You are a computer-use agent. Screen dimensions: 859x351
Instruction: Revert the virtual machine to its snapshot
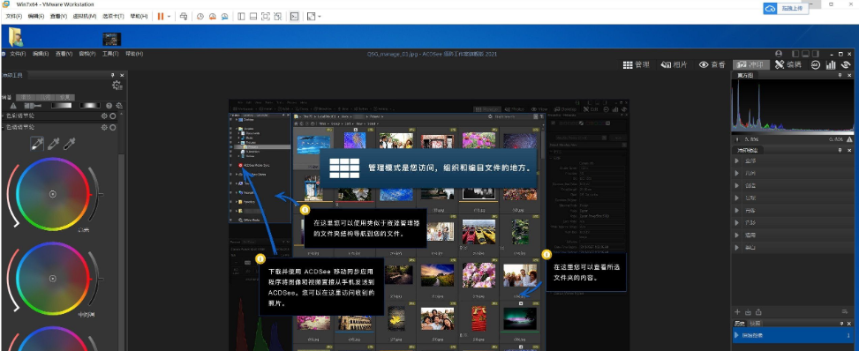click(x=213, y=17)
